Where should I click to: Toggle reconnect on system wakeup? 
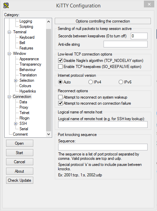(x=60, y=97)
